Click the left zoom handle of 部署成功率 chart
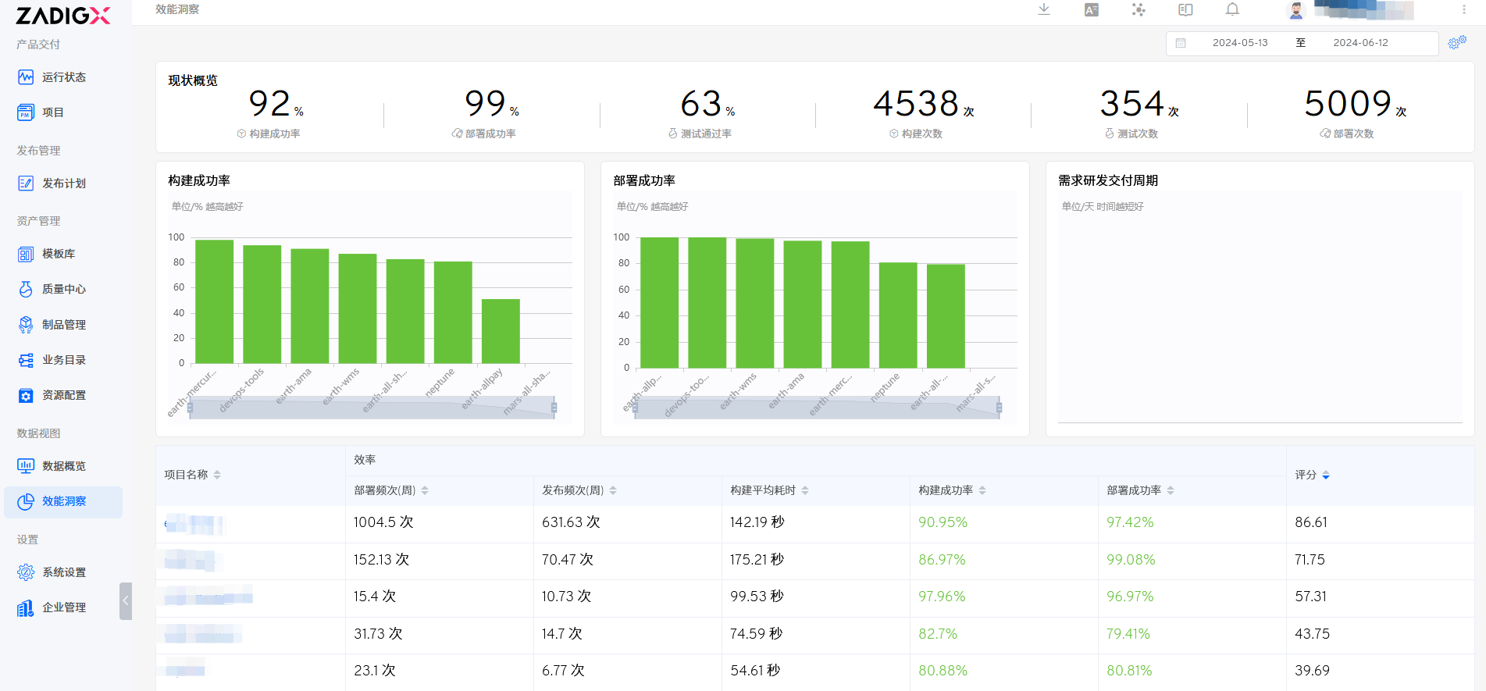Image resolution: width=1486 pixels, height=691 pixels. point(635,408)
